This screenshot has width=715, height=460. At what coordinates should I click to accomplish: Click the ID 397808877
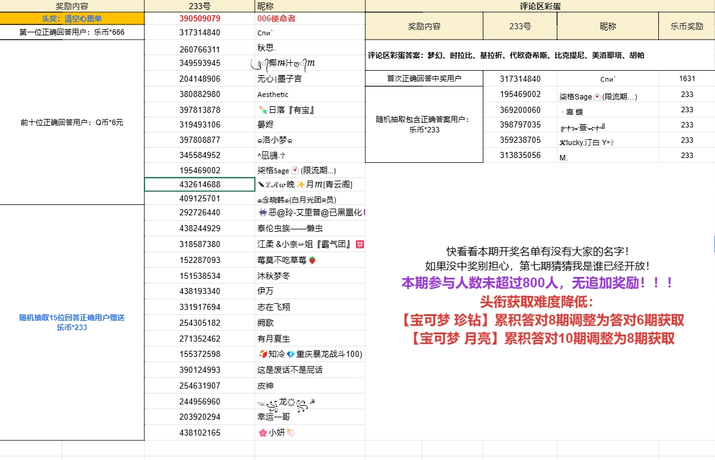(200, 140)
